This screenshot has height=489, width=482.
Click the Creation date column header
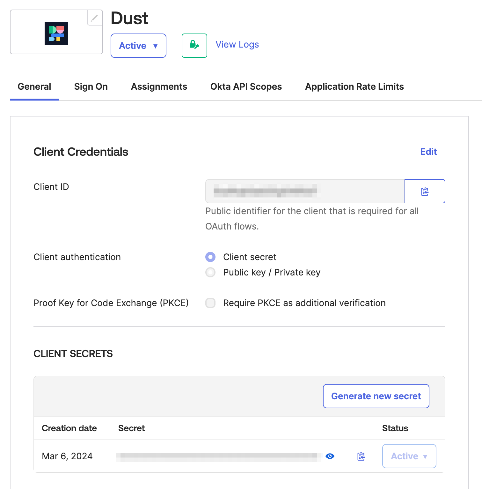pos(69,428)
